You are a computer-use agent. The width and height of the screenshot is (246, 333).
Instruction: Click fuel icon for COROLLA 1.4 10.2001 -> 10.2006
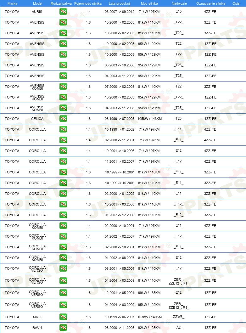63,150
